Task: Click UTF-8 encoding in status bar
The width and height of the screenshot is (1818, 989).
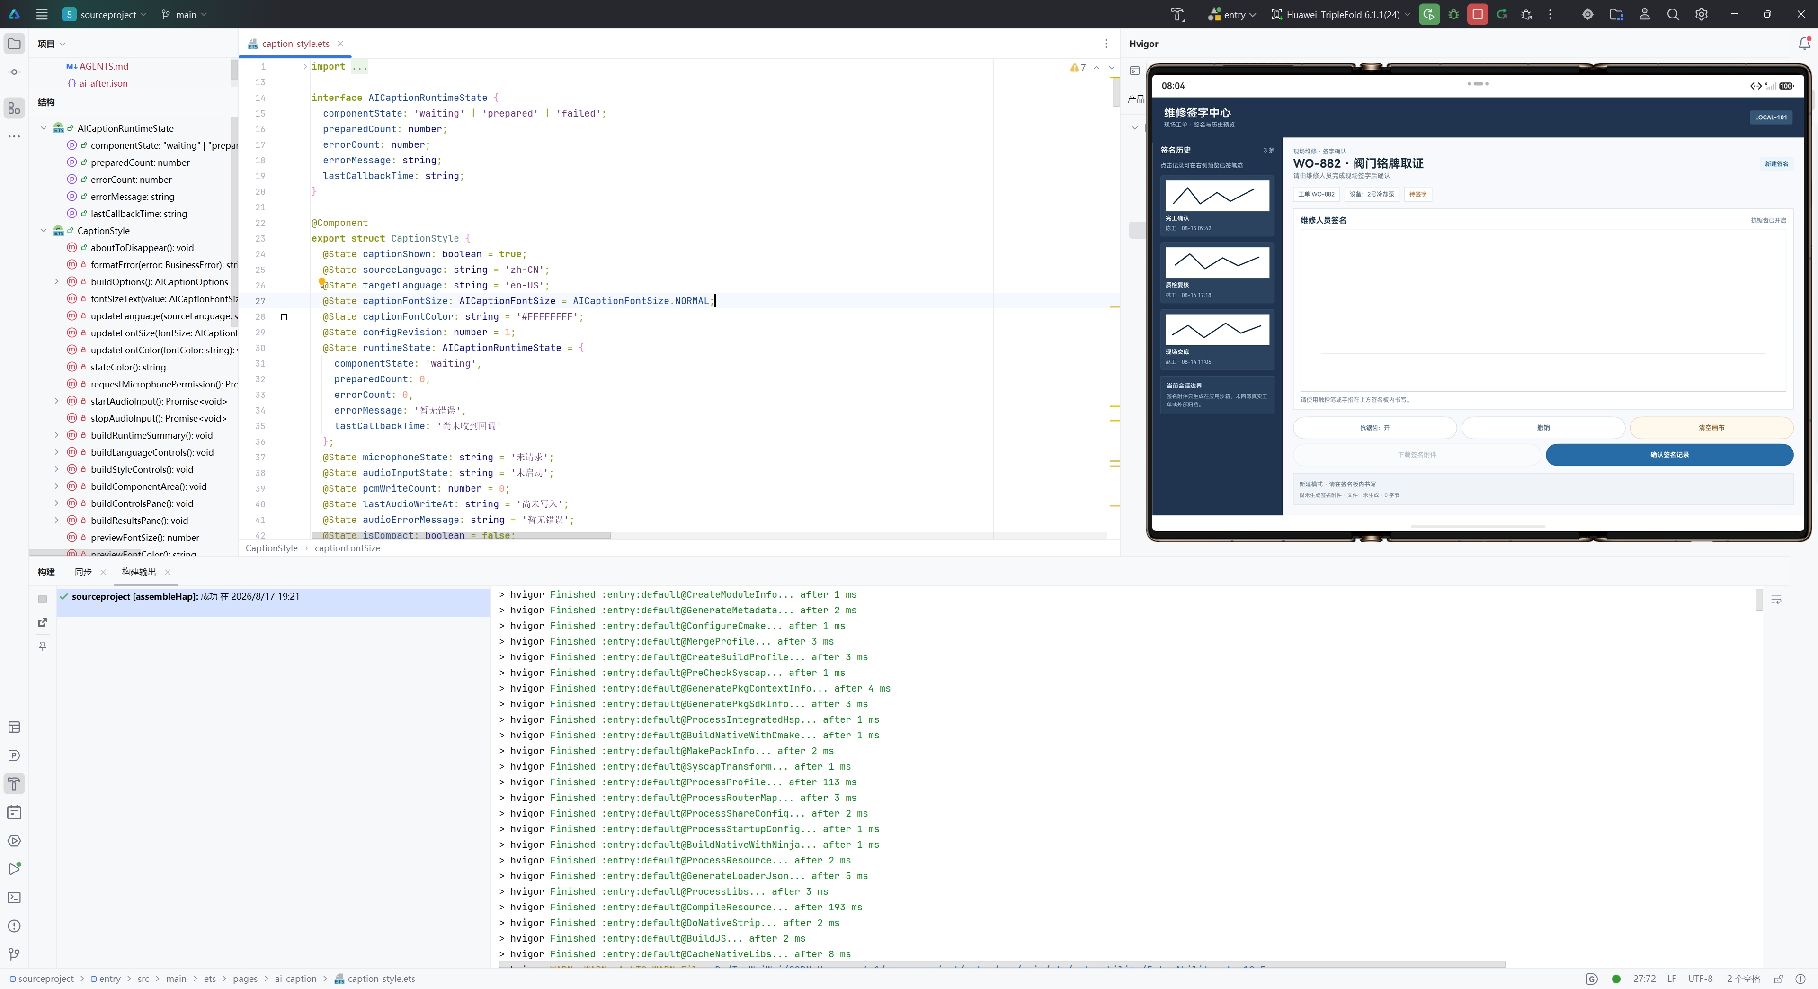Action: coord(1700,979)
